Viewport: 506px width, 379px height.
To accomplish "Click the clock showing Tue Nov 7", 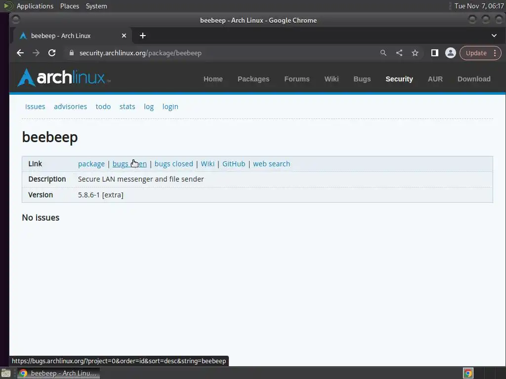I will coord(479,6).
